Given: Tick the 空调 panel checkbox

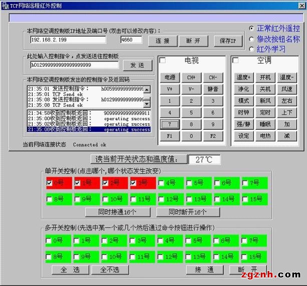Looking at the screenshot, I should click(x=235, y=61).
